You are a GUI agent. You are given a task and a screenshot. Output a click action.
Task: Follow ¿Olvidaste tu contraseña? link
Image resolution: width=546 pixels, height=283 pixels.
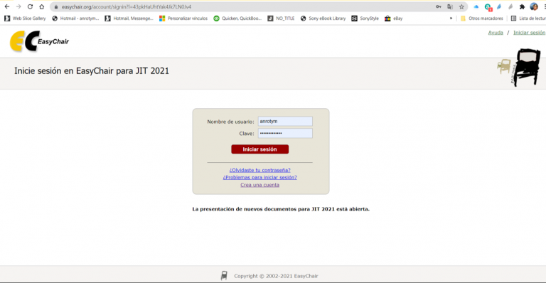259,170
